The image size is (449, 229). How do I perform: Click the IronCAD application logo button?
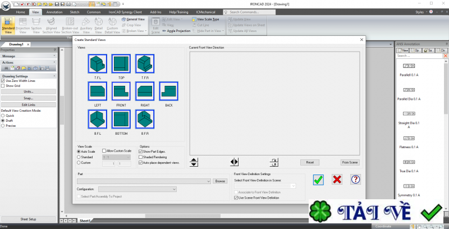[x=6, y=5]
